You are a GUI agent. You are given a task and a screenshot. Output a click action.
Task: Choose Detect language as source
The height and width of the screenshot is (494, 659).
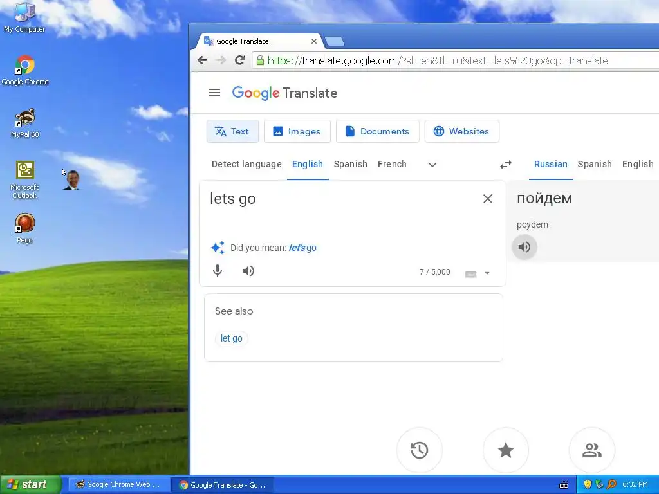246,164
